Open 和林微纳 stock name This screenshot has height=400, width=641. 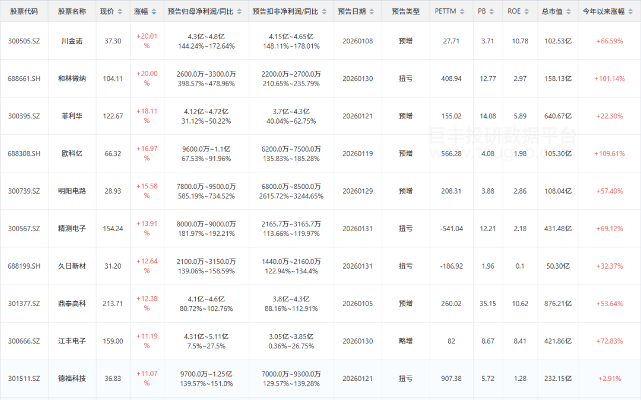[x=72, y=78]
